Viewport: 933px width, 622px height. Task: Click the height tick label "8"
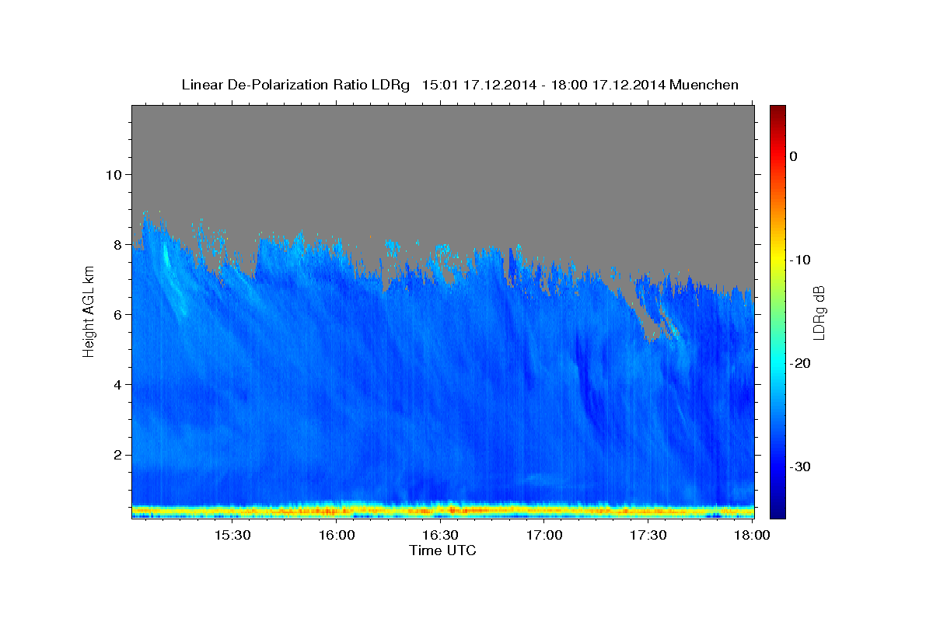(x=119, y=244)
